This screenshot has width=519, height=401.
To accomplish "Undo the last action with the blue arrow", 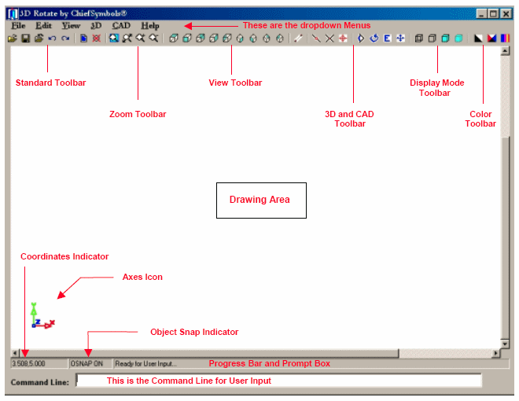I will (x=52, y=39).
